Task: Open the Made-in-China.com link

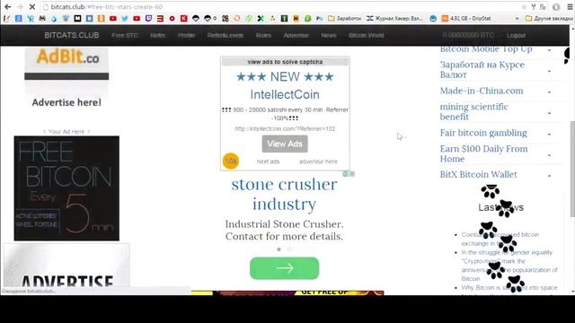Action: [x=482, y=91]
